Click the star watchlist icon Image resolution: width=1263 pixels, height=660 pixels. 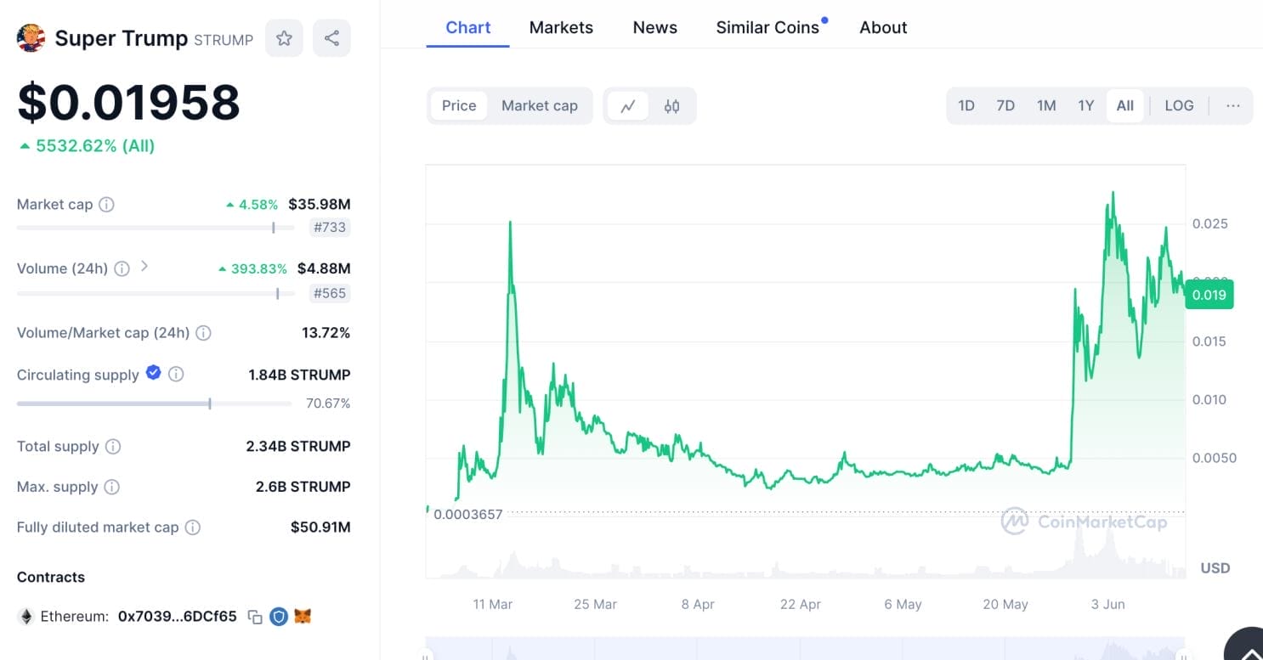284,38
